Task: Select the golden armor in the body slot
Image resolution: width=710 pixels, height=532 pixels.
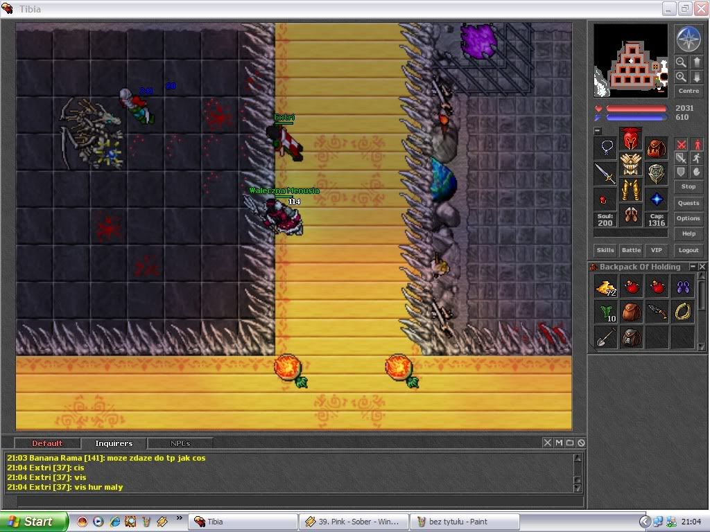Action: (631, 163)
